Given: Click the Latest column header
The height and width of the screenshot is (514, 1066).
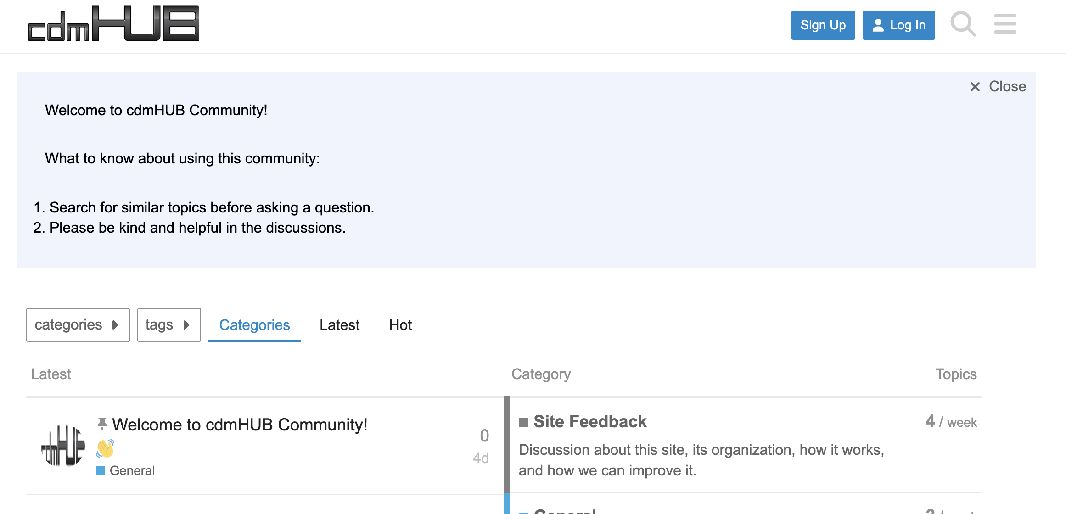Looking at the screenshot, I should [x=51, y=374].
